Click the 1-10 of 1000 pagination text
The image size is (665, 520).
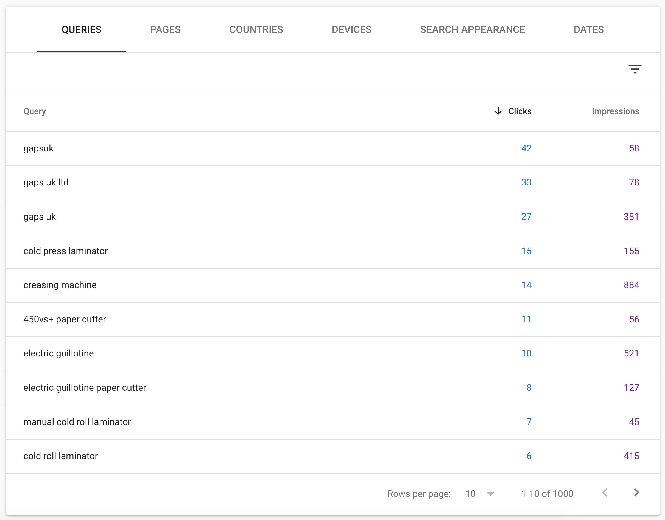547,493
